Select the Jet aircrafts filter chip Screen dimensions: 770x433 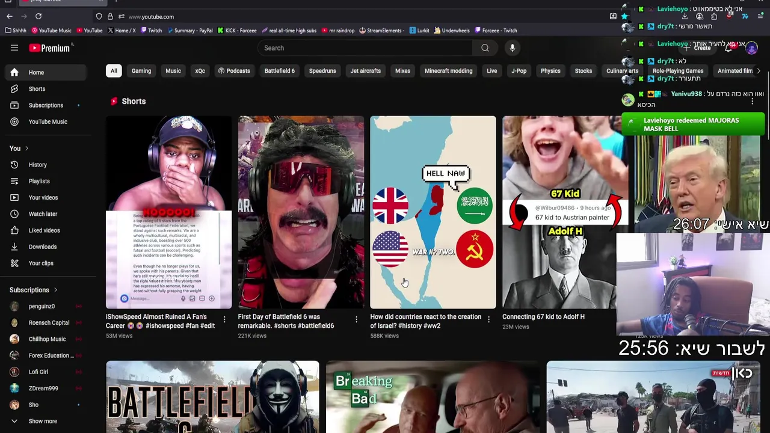click(x=366, y=71)
